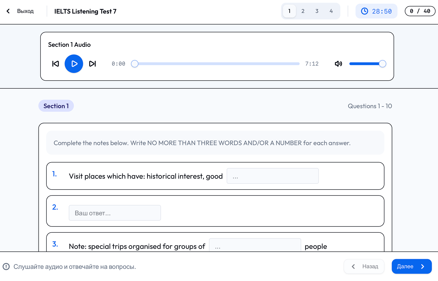The image size is (438, 281).
Task: Click the audio progress slider handle
Action: coord(135,64)
